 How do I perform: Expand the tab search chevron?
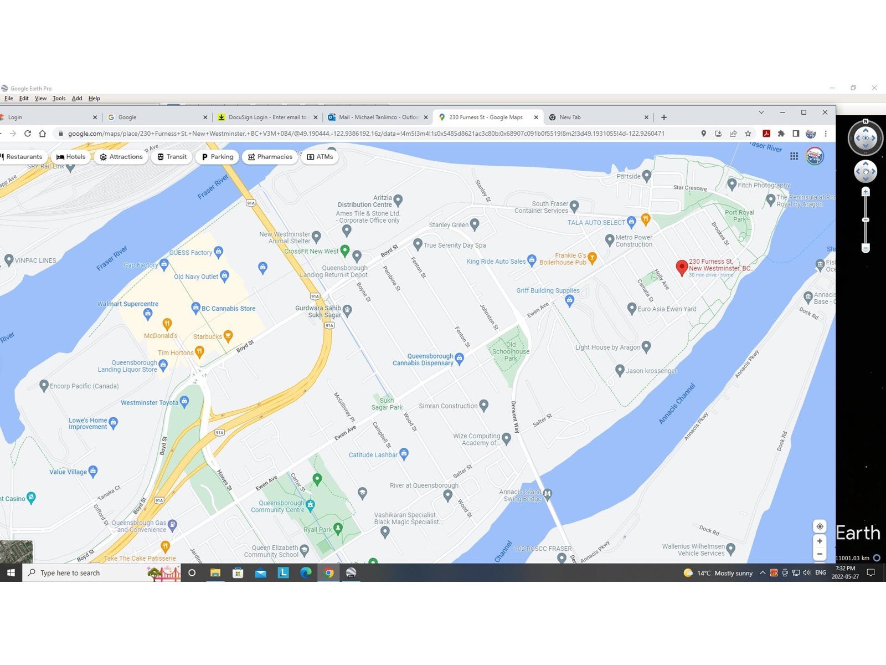click(761, 112)
